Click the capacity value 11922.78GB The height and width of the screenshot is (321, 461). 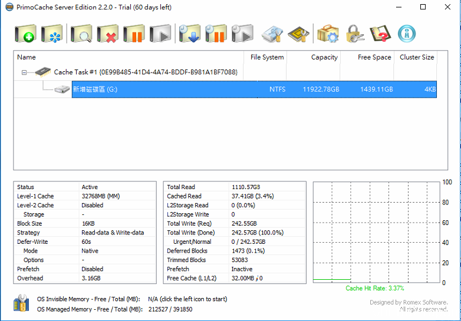(321, 90)
